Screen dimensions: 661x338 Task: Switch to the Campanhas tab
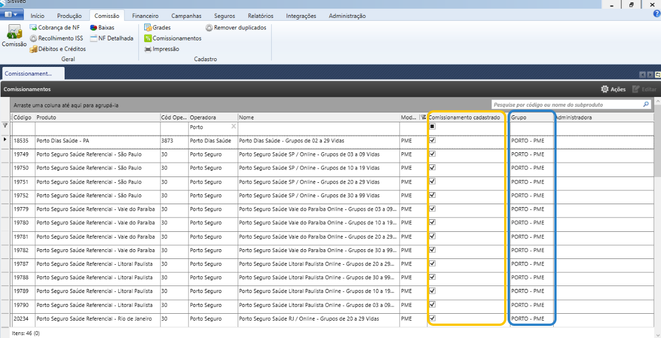click(x=186, y=16)
